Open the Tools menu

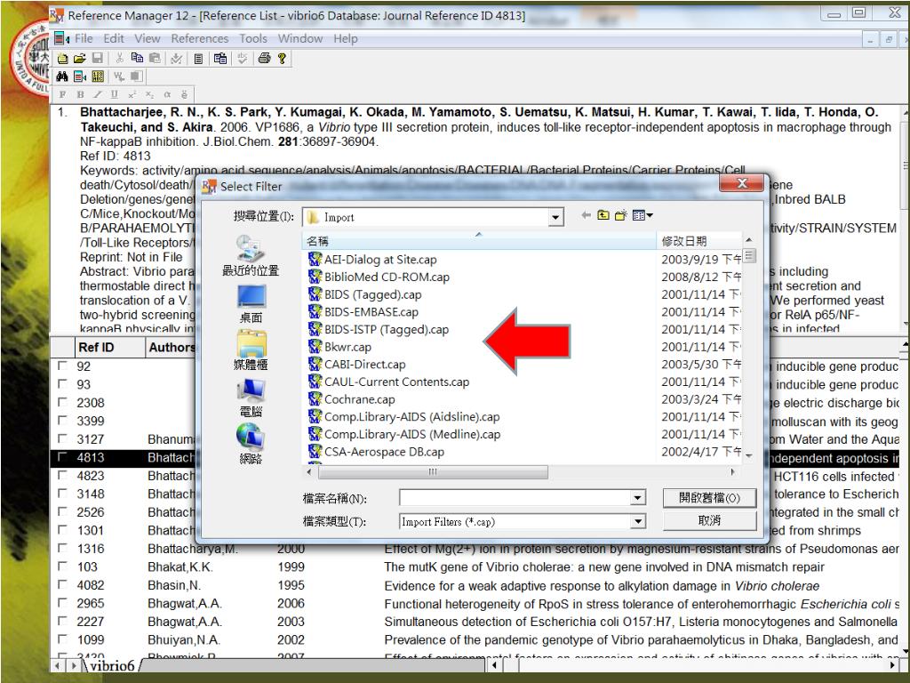(x=253, y=38)
